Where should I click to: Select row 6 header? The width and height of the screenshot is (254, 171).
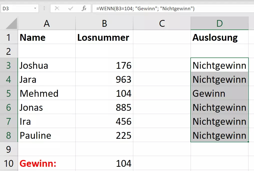pos(9,107)
